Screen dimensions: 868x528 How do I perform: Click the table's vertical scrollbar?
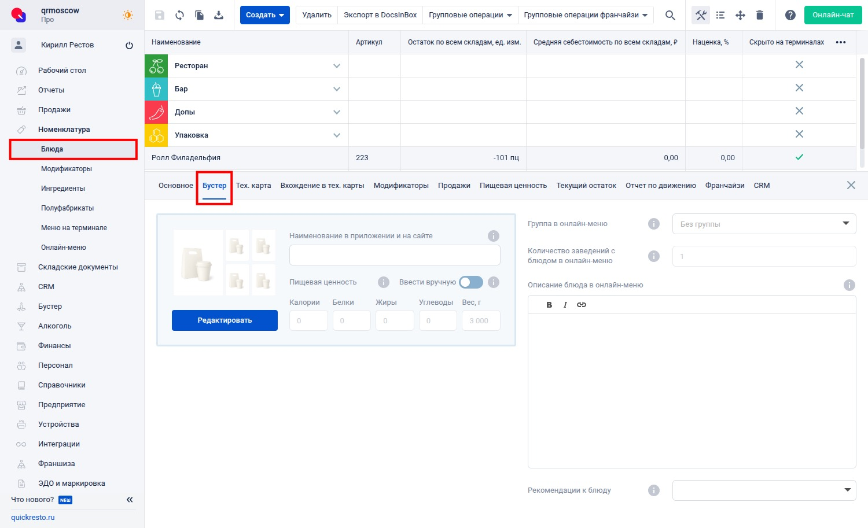tap(862, 104)
